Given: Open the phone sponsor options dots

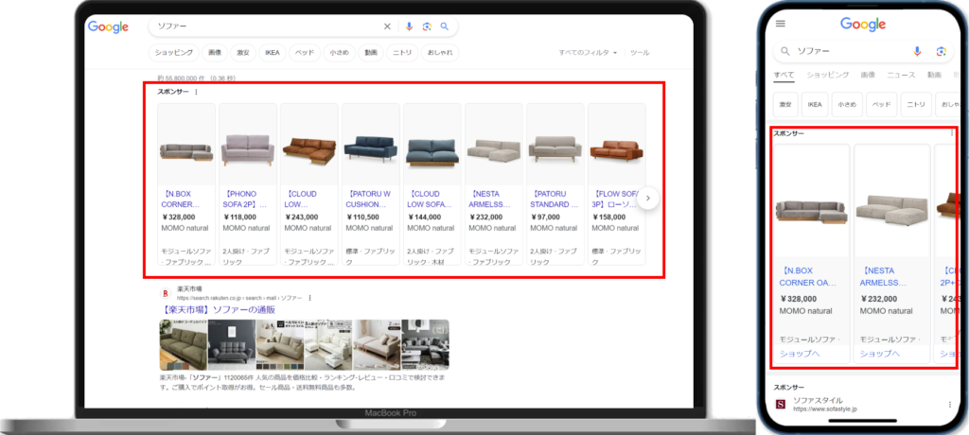Looking at the screenshot, I should [x=952, y=132].
